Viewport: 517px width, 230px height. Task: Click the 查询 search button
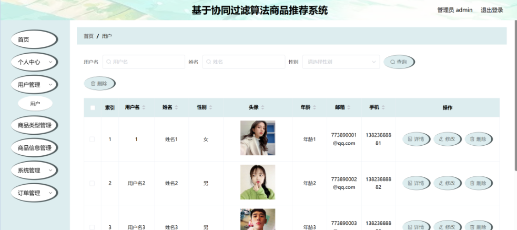(x=399, y=62)
